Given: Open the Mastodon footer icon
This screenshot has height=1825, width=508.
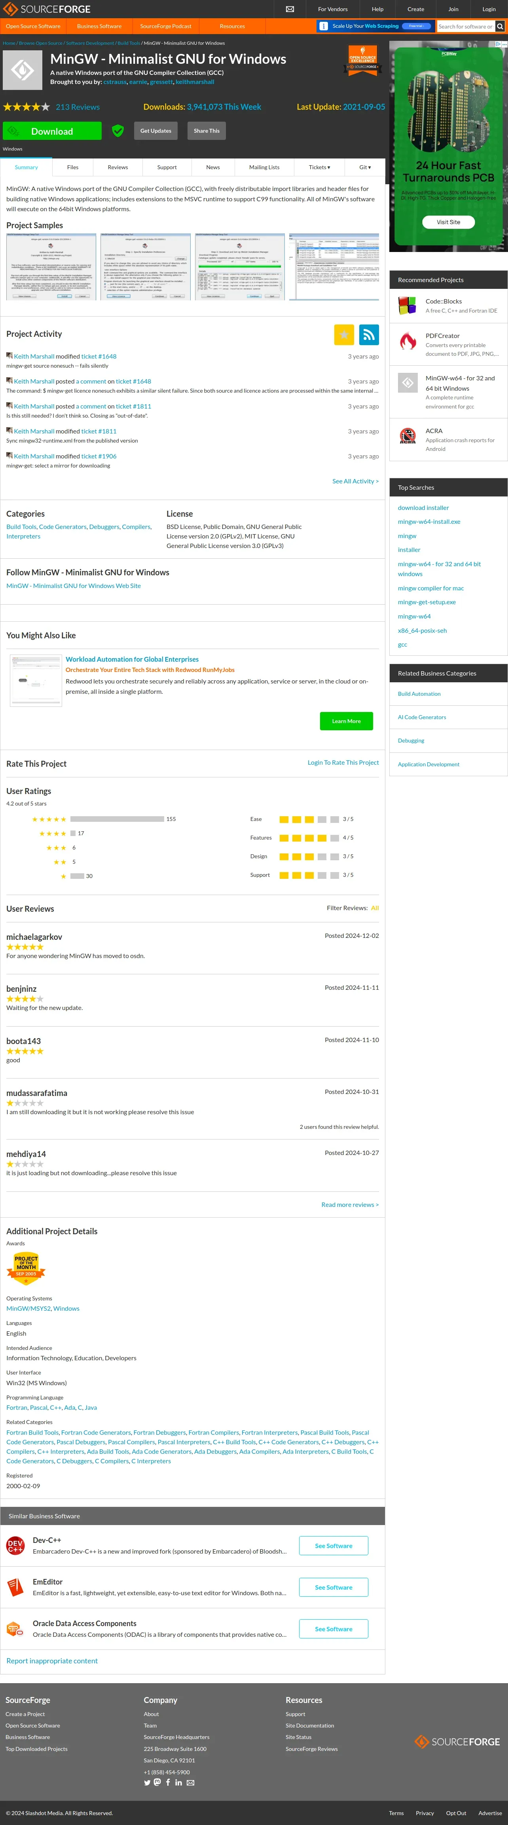Looking at the screenshot, I should coord(157,1783).
